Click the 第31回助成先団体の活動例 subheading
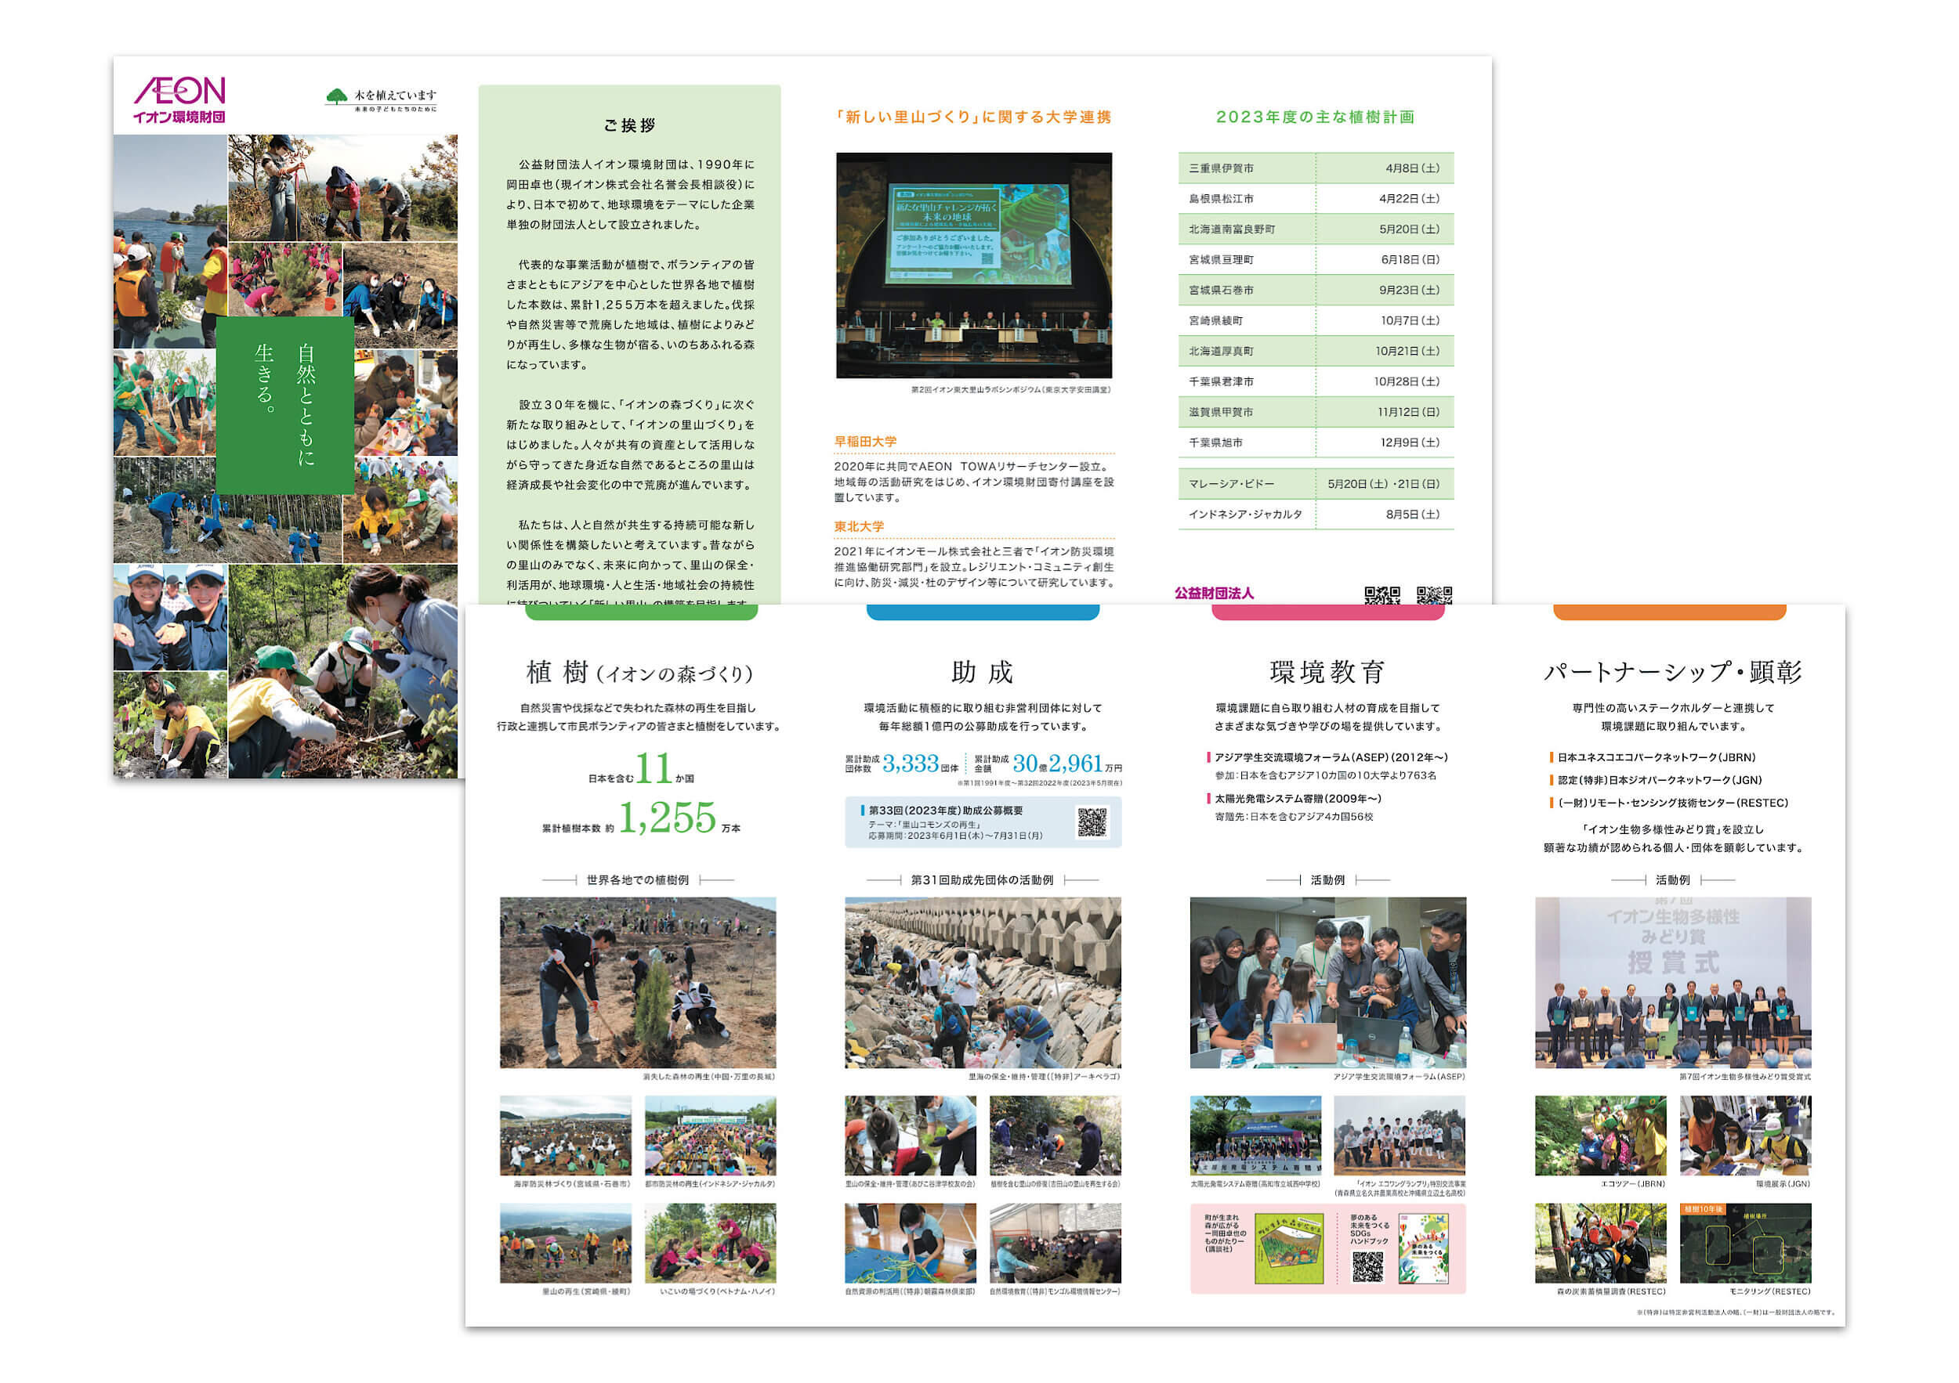Viewport: 1959px width, 1383px height. pyautogui.click(x=982, y=880)
